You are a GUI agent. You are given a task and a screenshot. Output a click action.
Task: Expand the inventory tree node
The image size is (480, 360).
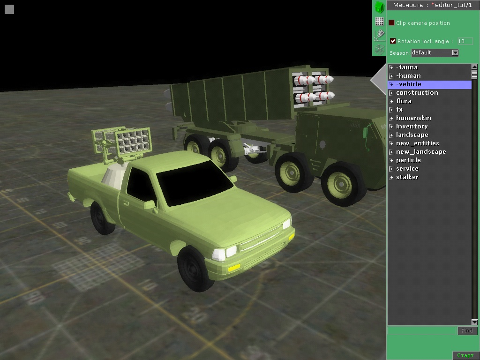[x=391, y=127]
